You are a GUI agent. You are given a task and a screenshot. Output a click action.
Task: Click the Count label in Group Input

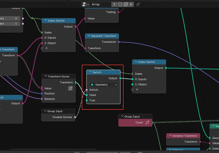pyautogui.click(x=139, y=122)
